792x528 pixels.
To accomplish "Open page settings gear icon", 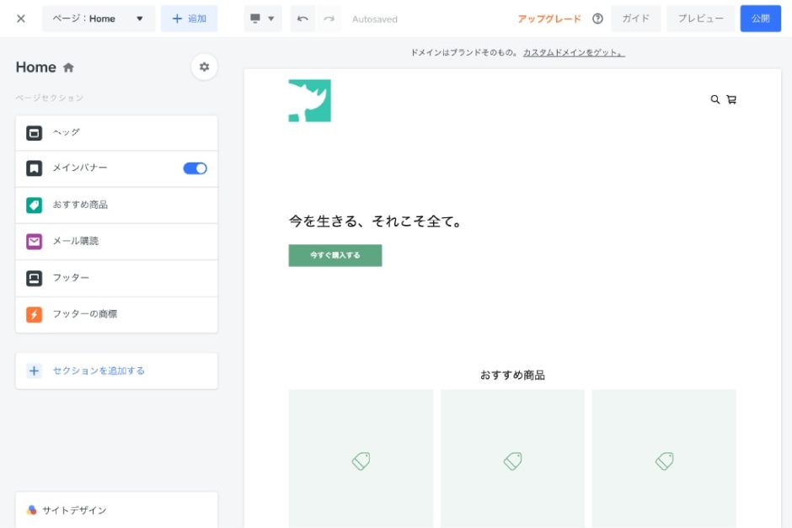I will click(x=204, y=67).
